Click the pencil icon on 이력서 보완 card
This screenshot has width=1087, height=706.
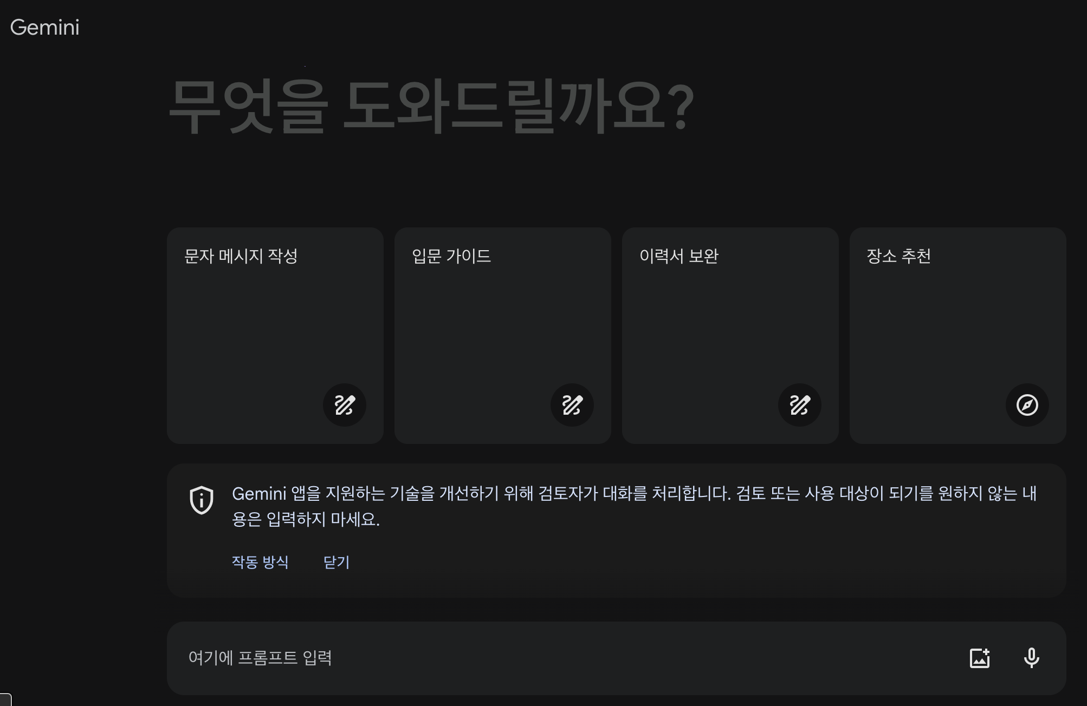tap(800, 405)
